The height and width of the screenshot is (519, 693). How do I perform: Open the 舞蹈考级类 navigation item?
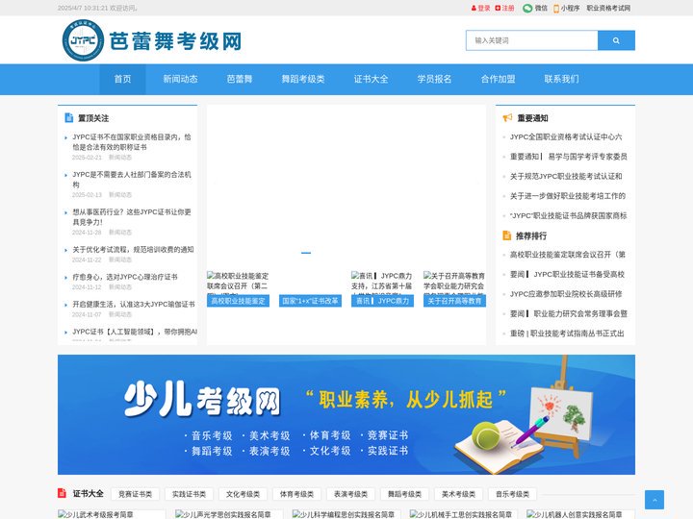[303, 79]
